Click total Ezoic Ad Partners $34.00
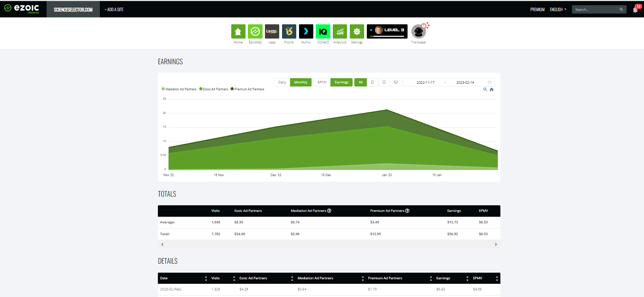 (240, 234)
